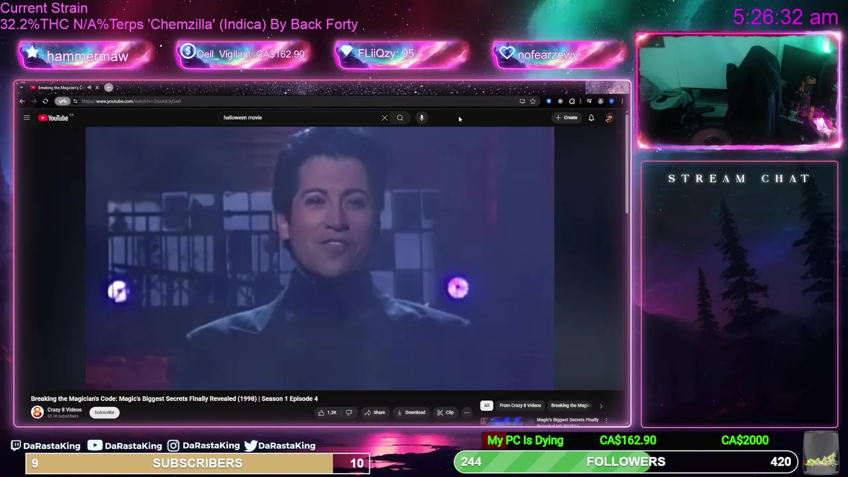The width and height of the screenshot is (848, 477).
Task: Focus the halloween movie search field
Action: 300,118
